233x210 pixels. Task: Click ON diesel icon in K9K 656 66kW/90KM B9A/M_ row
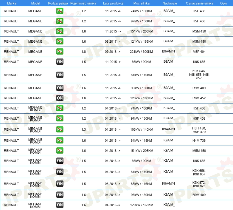60,61
